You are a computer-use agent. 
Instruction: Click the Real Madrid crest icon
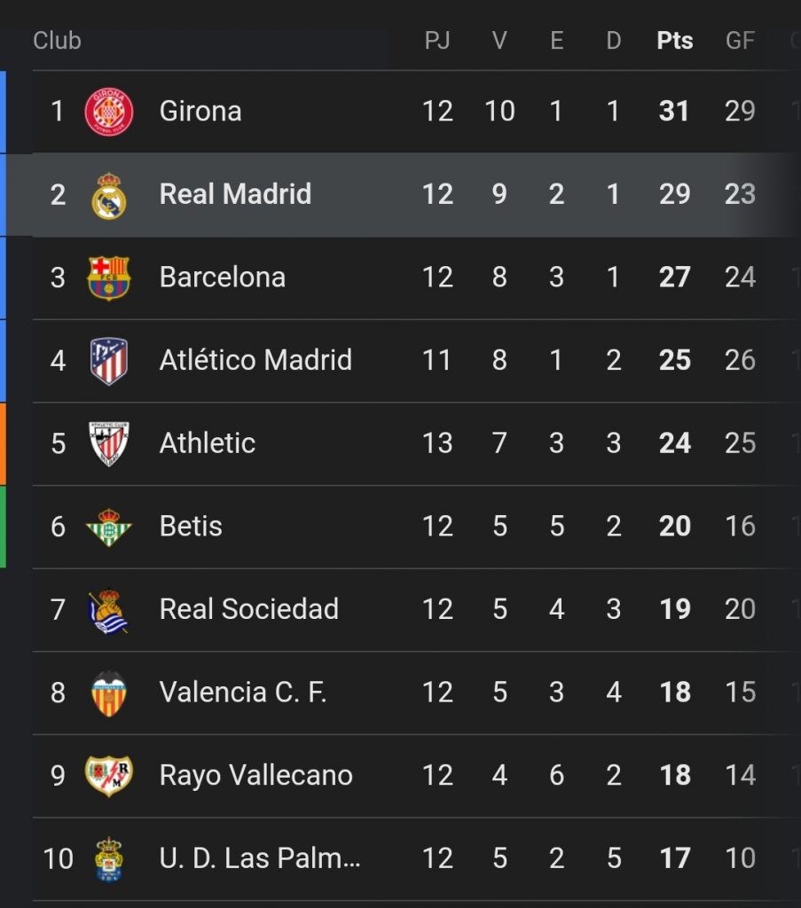pyautogui.click(x=109, y=196)
